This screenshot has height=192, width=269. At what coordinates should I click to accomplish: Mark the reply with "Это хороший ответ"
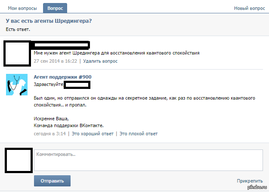pyautogui.click(x=93, y=134)
